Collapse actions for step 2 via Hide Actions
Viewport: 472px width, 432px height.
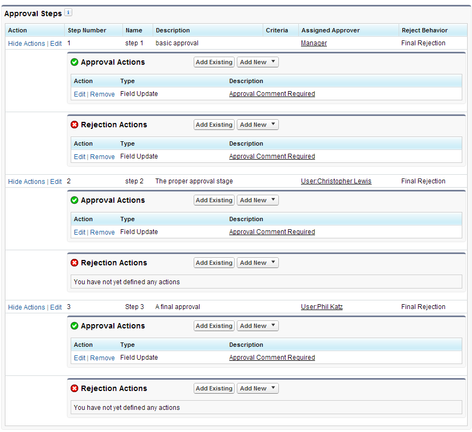(x=26, y=182)
